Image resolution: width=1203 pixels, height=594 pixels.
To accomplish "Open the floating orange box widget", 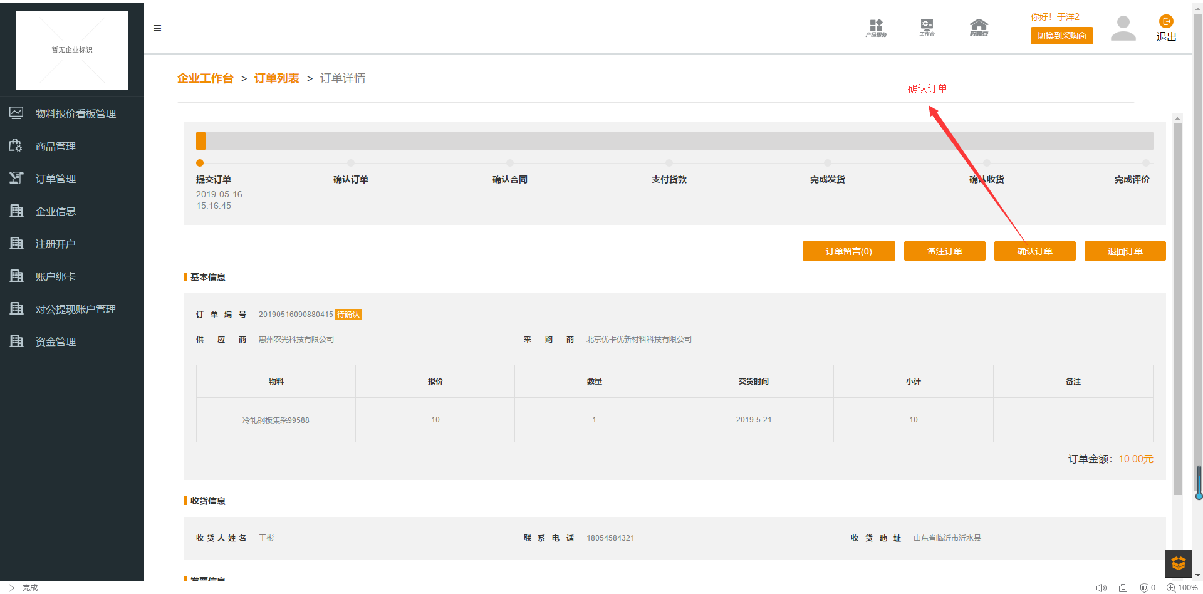I will pos(1178,563).
